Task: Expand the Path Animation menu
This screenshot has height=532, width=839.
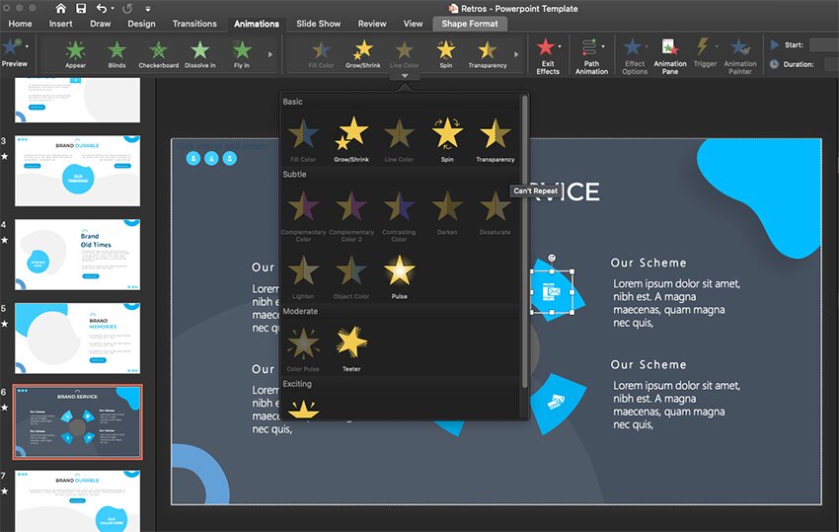Action: (591, 54)
